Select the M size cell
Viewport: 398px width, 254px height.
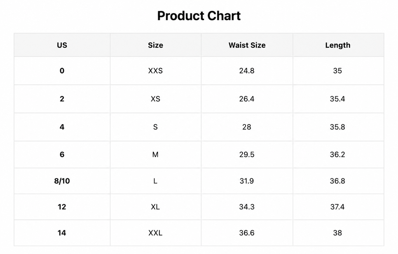click(155, 154)
